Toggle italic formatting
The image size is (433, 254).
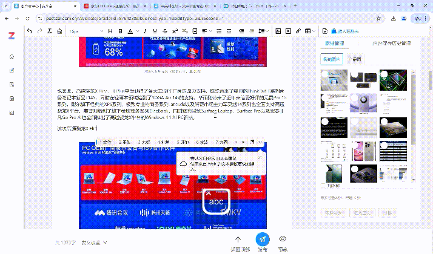click(145, 31)
